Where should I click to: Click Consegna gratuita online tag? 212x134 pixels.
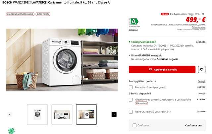pyautogui.click(x=20, y=14)
